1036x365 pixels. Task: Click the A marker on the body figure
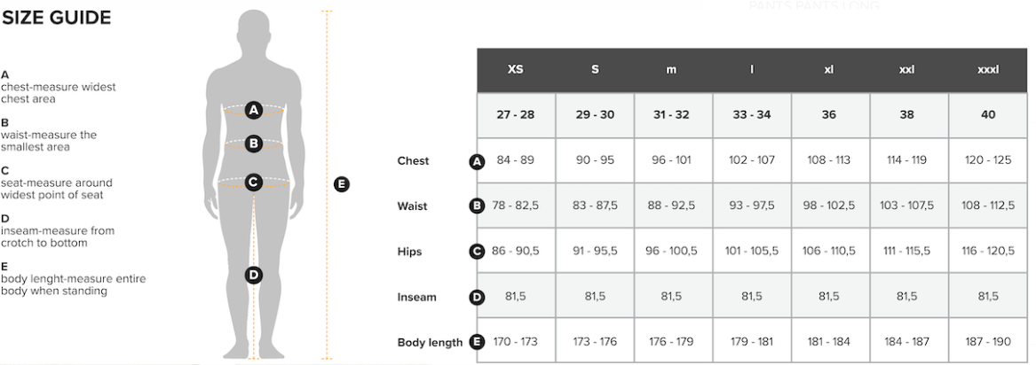click(x=253, y=111)
